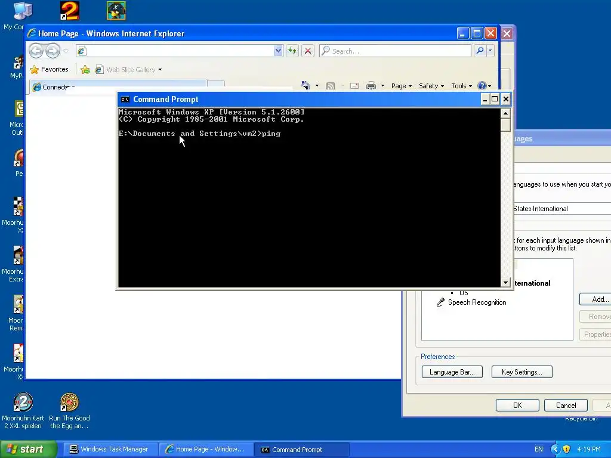Open the Tools menu in Internet Explorer
611x458 pixels.
(x=461, y=86)
